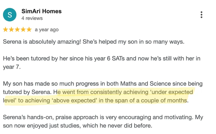Viewport: 216px width, 134px height.
Task: Select the third rating star
Action: (x=17, y=30)
